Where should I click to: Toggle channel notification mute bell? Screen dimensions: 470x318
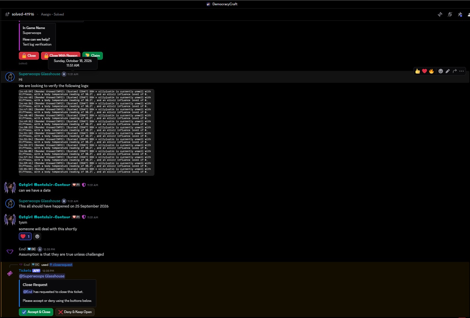(x=450, y=15)
